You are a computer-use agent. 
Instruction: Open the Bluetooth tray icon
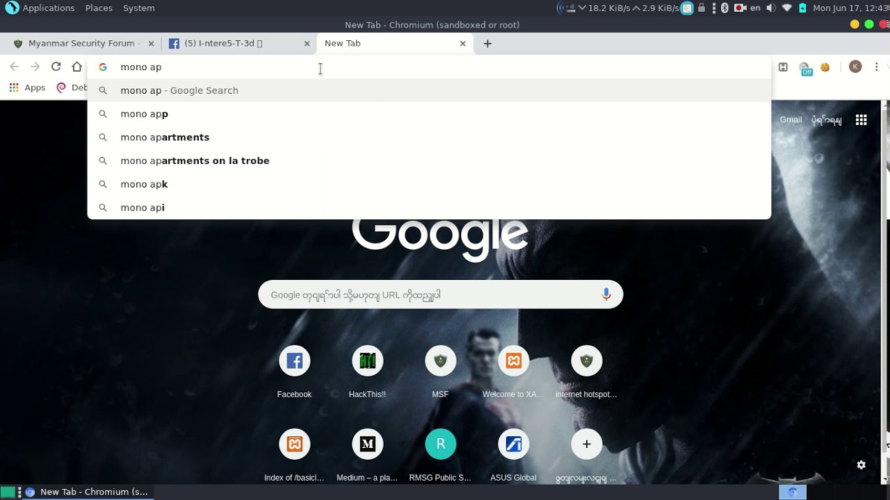[725, 8]
